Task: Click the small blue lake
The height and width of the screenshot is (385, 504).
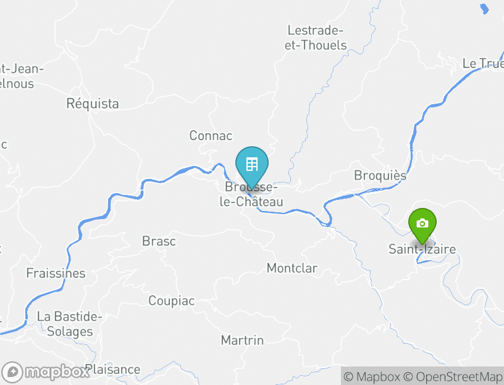Action: [484, 9]
